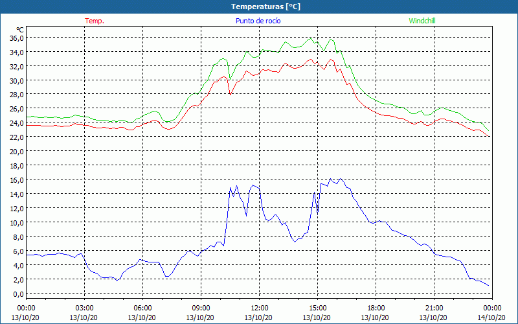Click the 03:00 time axis label
Screen dimensions: 518x324
coord(84,308)
